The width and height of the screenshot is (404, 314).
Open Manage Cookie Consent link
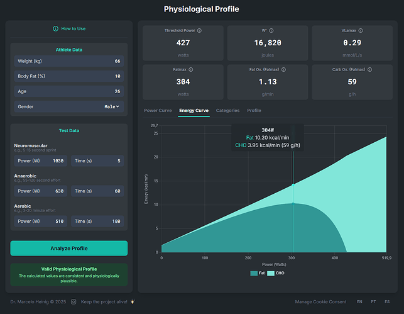pyautogui.click(x=319, y=302)
